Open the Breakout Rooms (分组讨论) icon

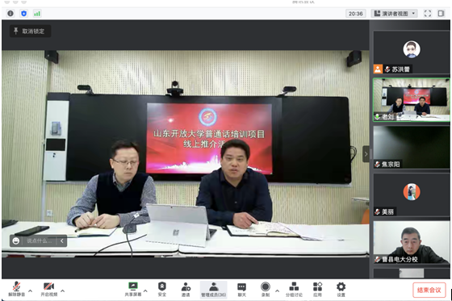pyautogui.click(x=294, y=289)
